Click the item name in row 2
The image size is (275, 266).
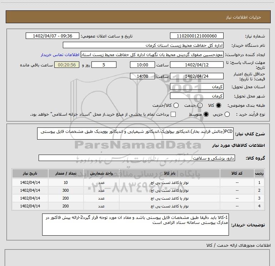170,191
